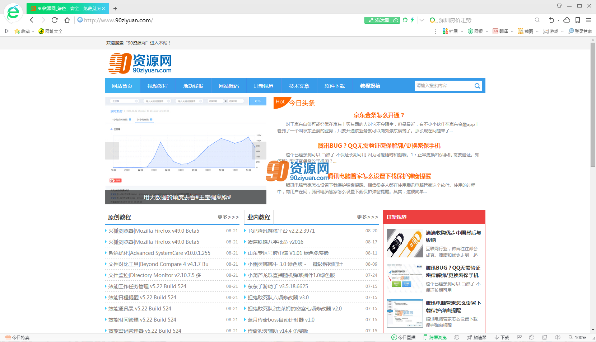Click previous arrow on the slideshow

tap(112, 151)
